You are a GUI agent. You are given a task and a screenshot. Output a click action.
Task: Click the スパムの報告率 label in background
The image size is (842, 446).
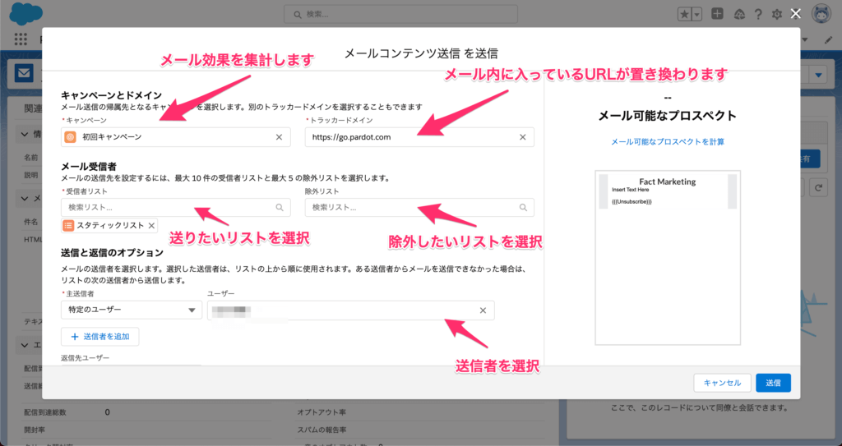coord(322,430)
